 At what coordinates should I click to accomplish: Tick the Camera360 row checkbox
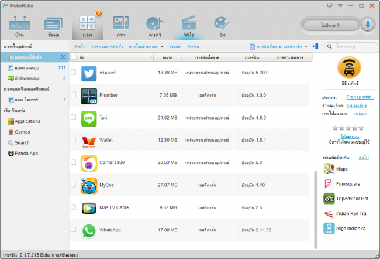(74, 162)
